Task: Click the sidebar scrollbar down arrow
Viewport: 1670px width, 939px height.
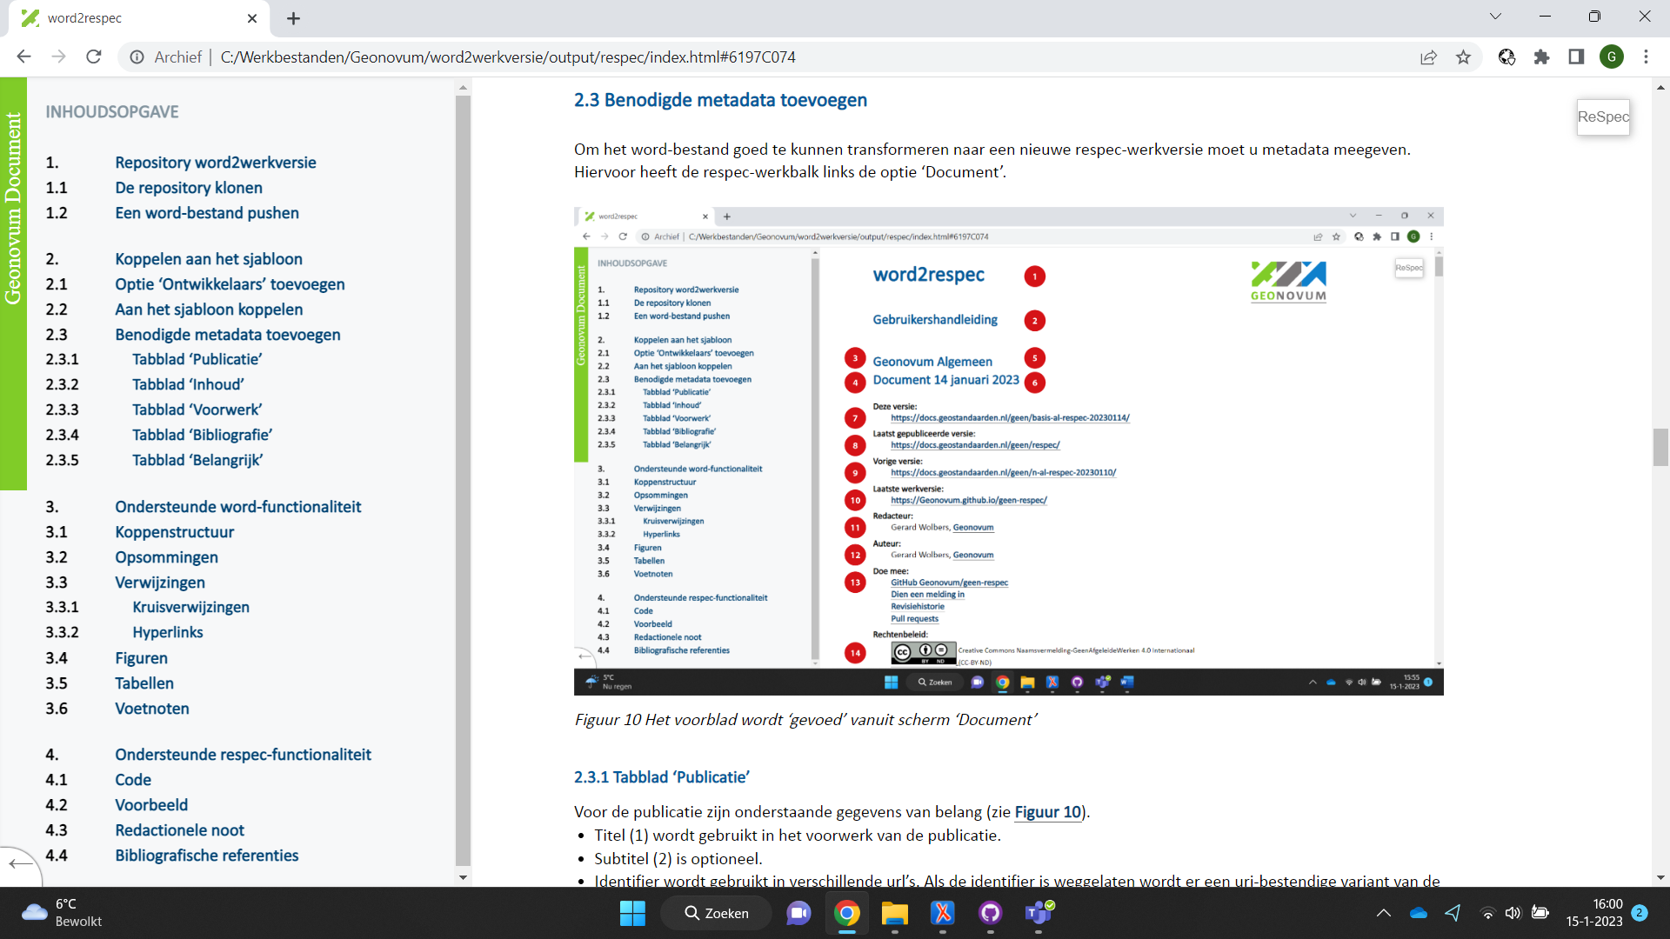Action: (x=463, y=877)
